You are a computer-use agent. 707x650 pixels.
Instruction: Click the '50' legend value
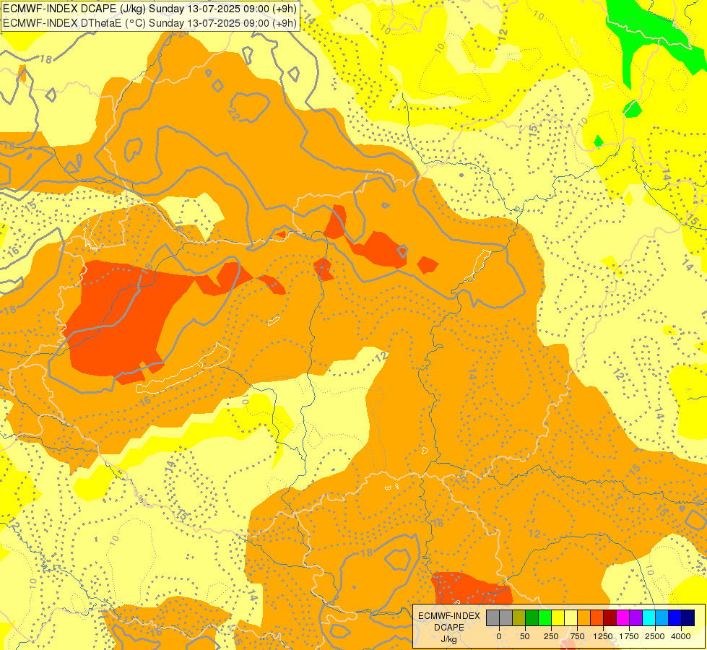pos(525,636)
